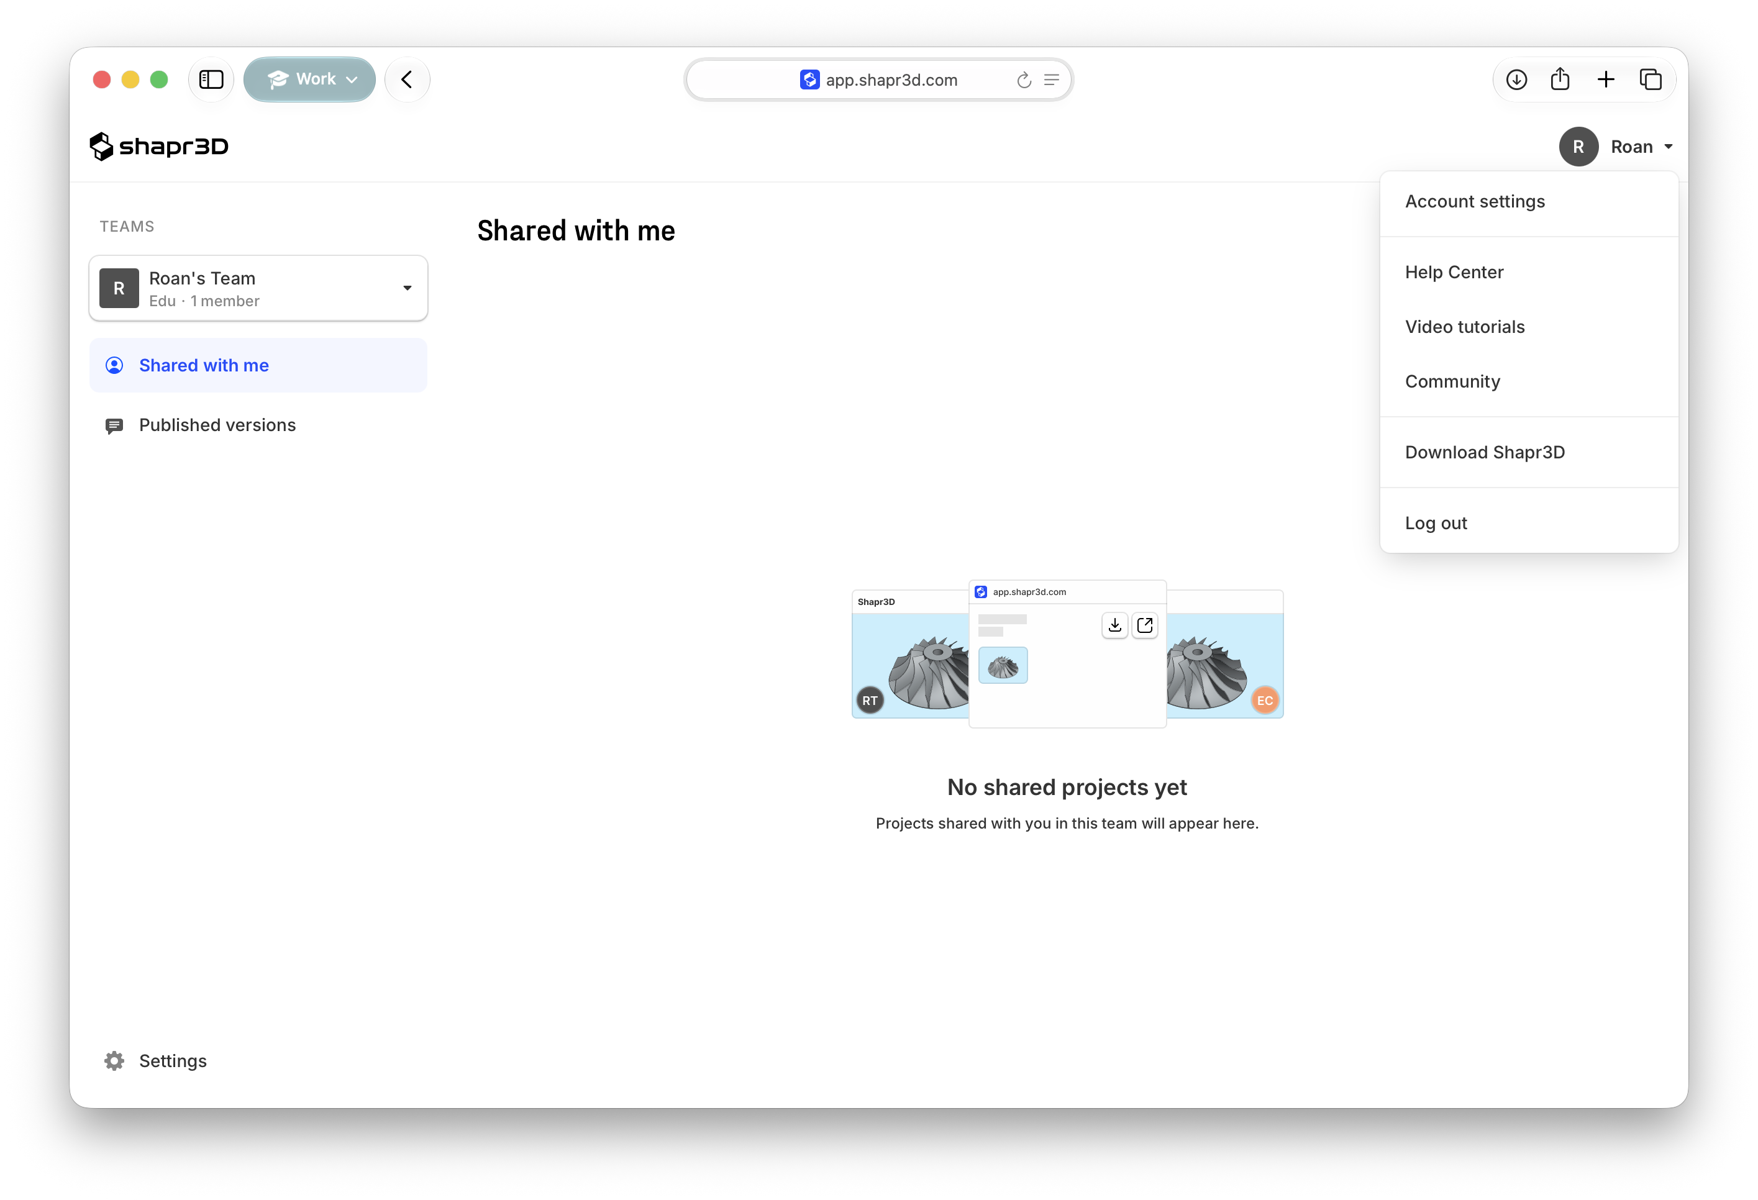
Task: Go back with the browser back arrow
Action: coord(407,80)
